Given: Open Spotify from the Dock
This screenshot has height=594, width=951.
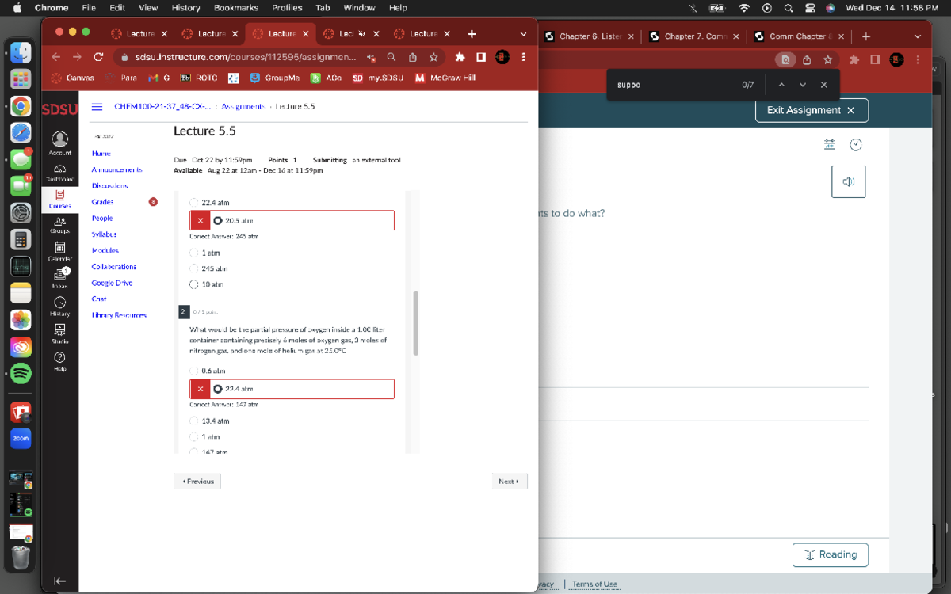Looking at the screenshot, I should [x=21, y=373].
